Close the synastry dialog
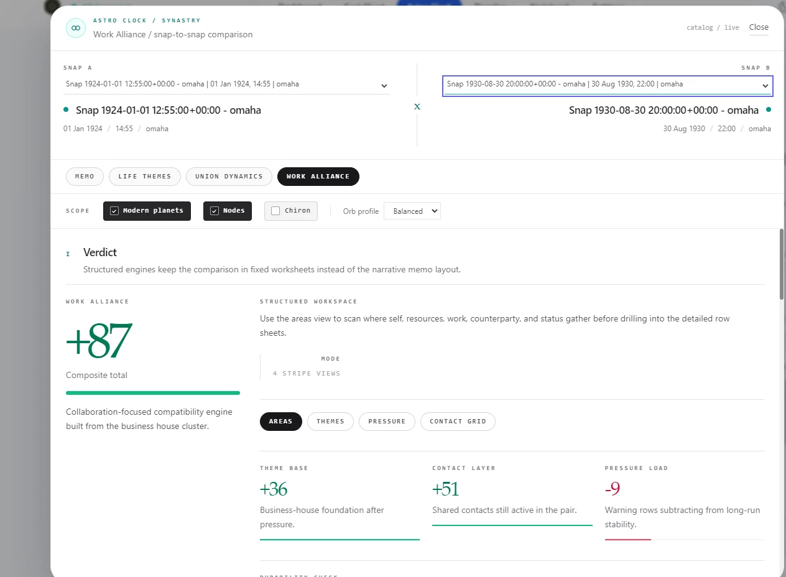Image resolution: width=786 pixels, height=577 pixels. pyautogui.click(x=759, y=27)
